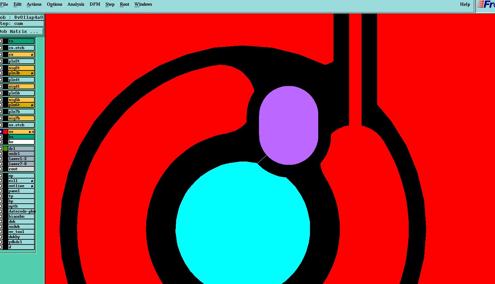The image size is (495, 284).
Task: Select the pln7b layer name
Action: (x=21, y=112)
